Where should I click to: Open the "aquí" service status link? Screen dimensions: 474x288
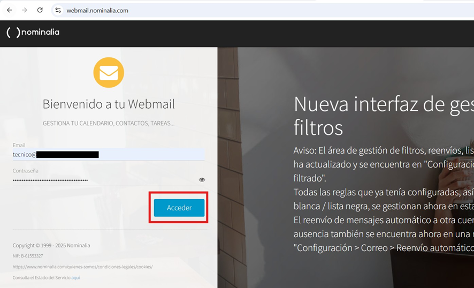pyautogui.click(x=75, y=278)
